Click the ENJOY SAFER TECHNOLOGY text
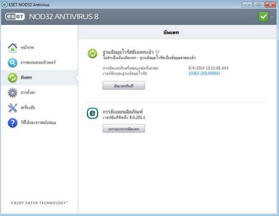The width and height of the screenshot is (279, 216). pyautogui.click(x=39, y=203)
